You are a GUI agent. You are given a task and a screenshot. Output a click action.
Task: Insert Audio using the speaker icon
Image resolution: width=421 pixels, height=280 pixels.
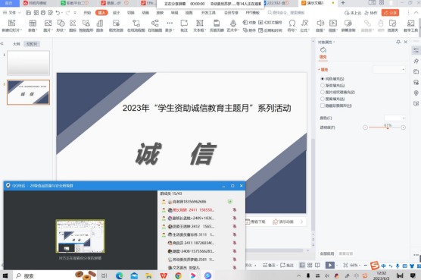[320, 26]
